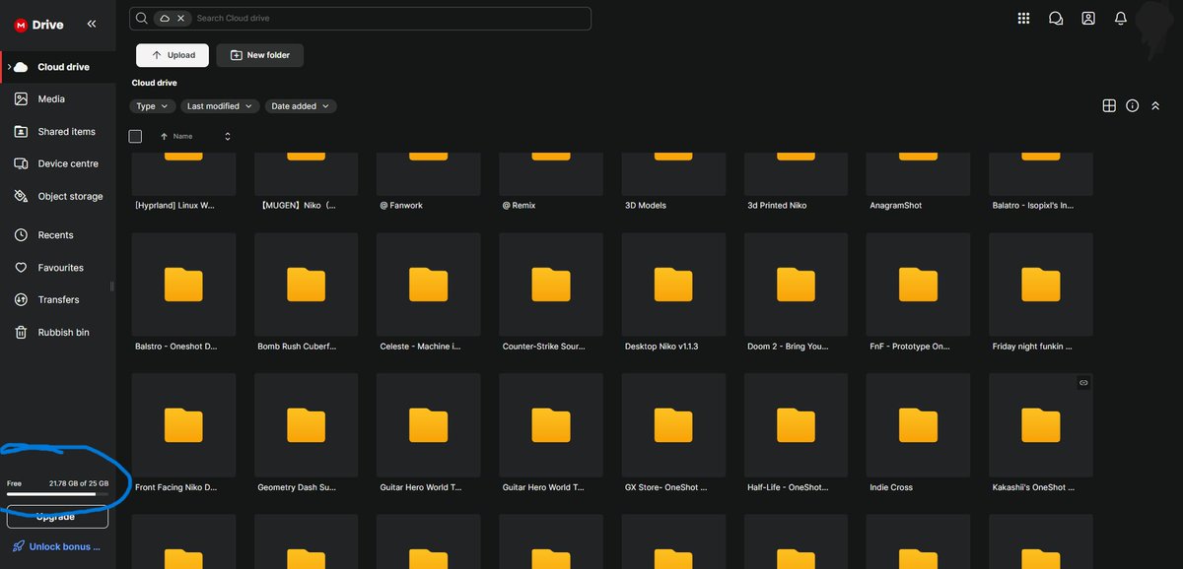
Task: Create a New folder
Action: [x=260, y=55]
